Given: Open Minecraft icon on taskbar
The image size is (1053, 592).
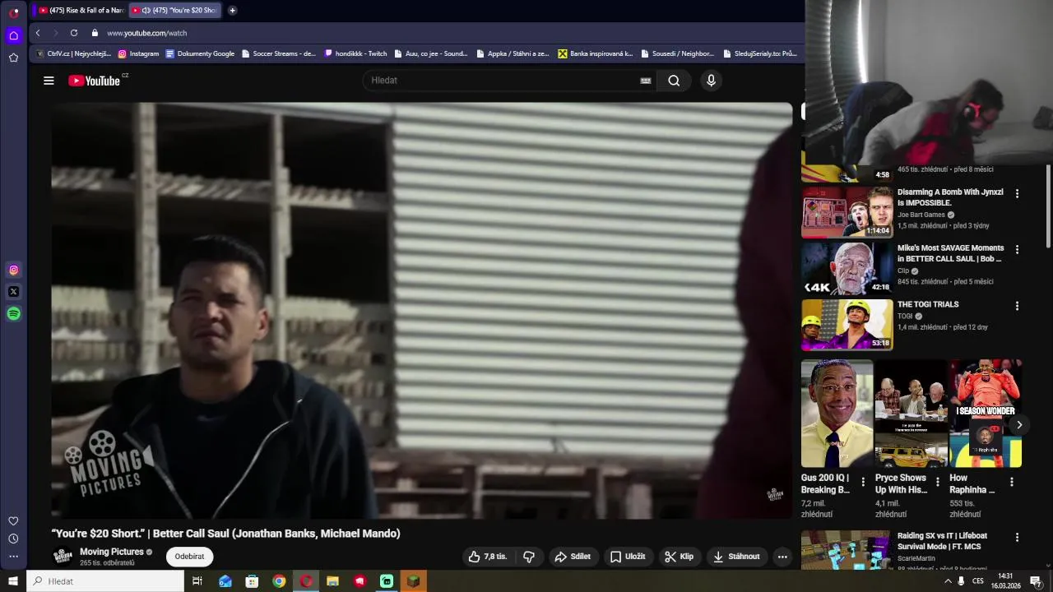Looking at the screenshot, I should coord(413,581).
